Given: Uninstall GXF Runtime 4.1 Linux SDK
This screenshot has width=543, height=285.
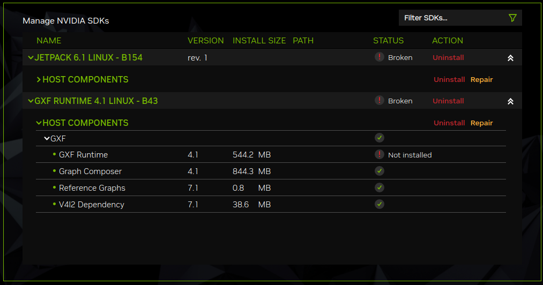Looking at the screenshot, I should coord(448,101).
